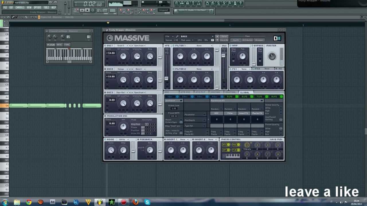Switch to the MISC tab in Channel settings

59,45
